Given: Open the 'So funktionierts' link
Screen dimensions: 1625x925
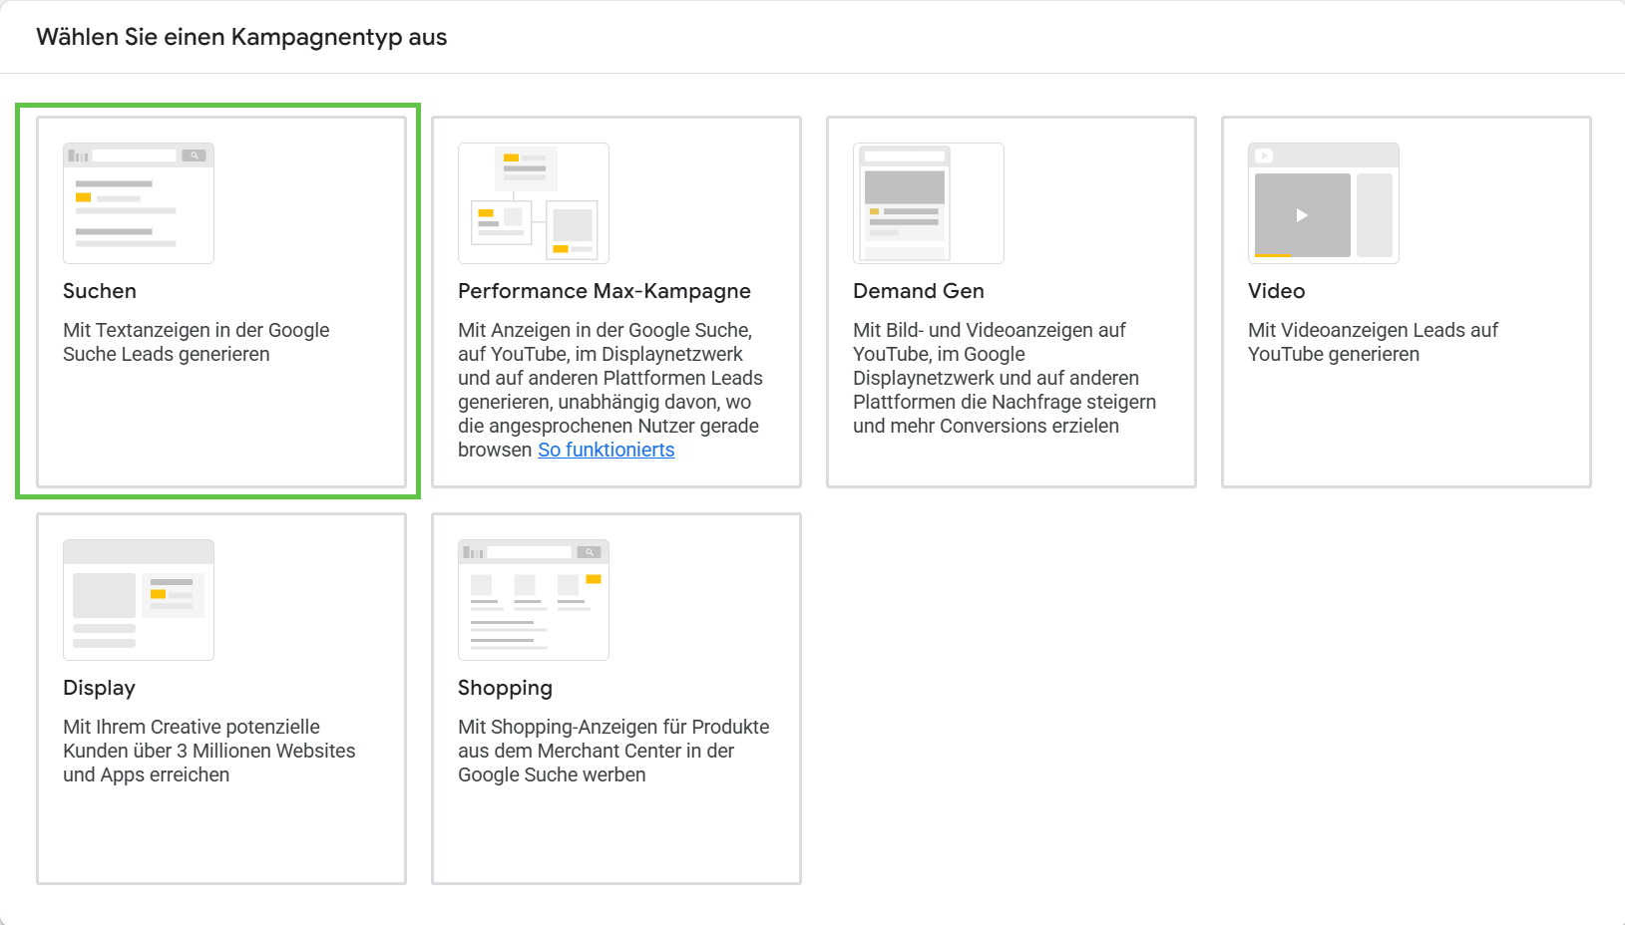Looking at the screenshot, I should click(x=607, y=450).
